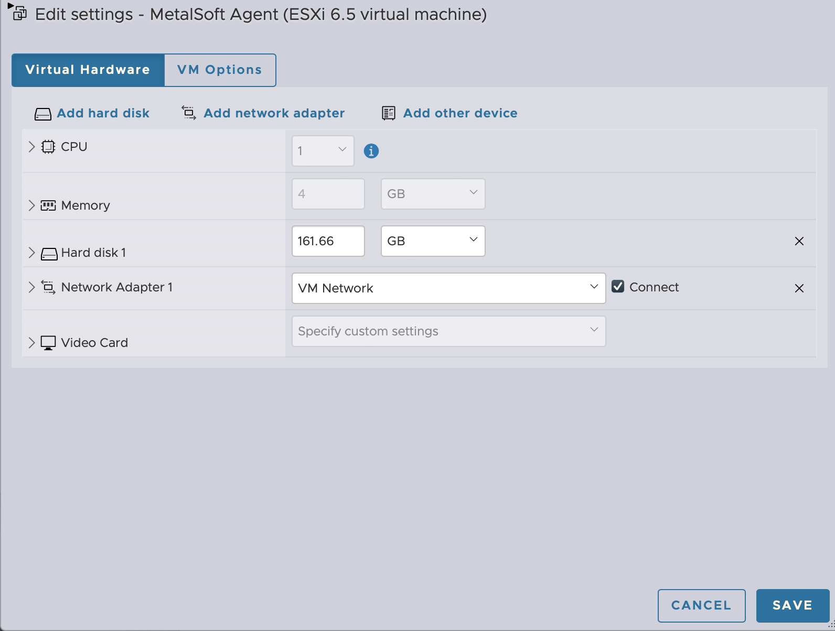Image resolution: width=835 pixels, height=631 pixels.
Task: Expand the CPU settings row
Action: pos(31,147)
